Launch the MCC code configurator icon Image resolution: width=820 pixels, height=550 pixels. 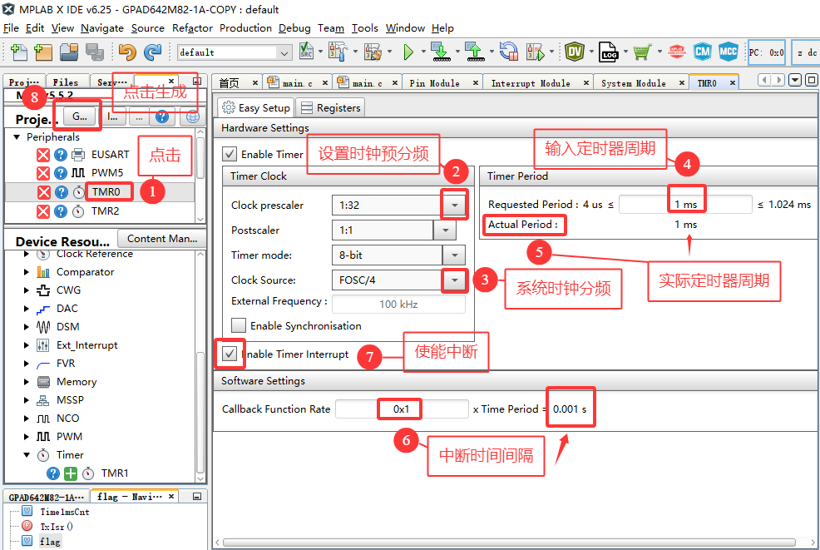coord(728,52)
